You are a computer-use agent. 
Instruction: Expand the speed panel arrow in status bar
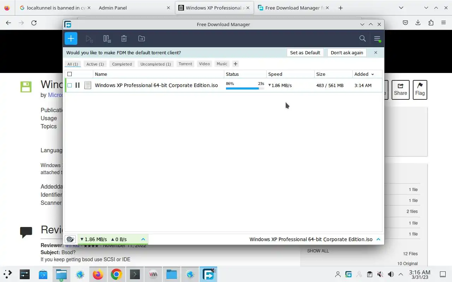click(x=143, y=239)
